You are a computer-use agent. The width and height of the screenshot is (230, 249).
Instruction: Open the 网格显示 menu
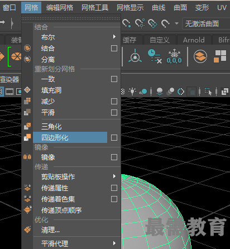point(130,8)
